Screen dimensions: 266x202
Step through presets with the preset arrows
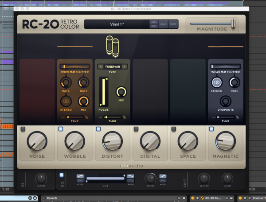(153, 24)
